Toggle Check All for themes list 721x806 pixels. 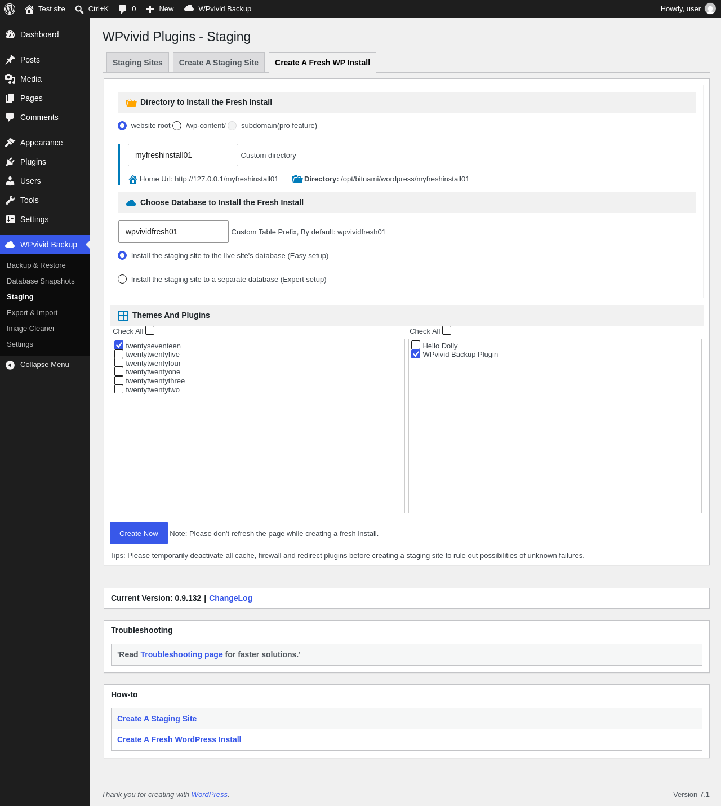tap(150, 331)
